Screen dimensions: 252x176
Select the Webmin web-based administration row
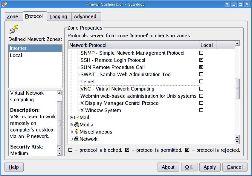tap(138, 96)
